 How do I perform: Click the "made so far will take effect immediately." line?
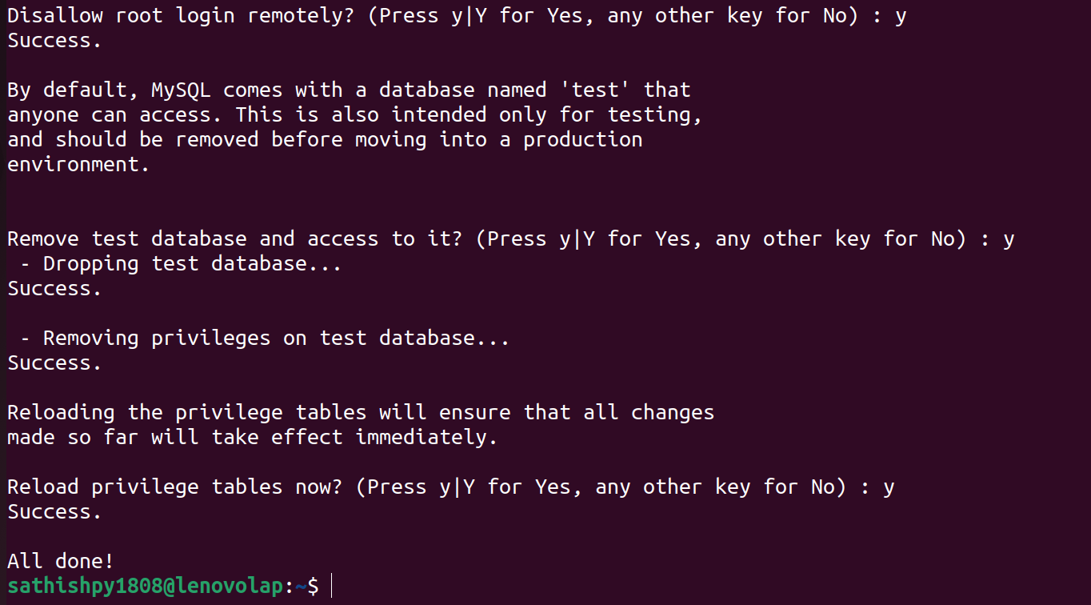252,438
